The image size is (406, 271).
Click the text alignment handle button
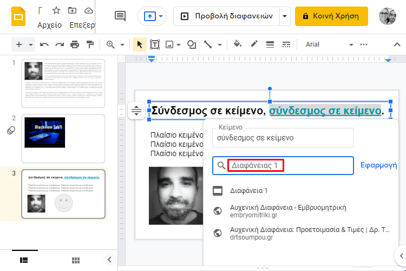[x=136, y=111]
